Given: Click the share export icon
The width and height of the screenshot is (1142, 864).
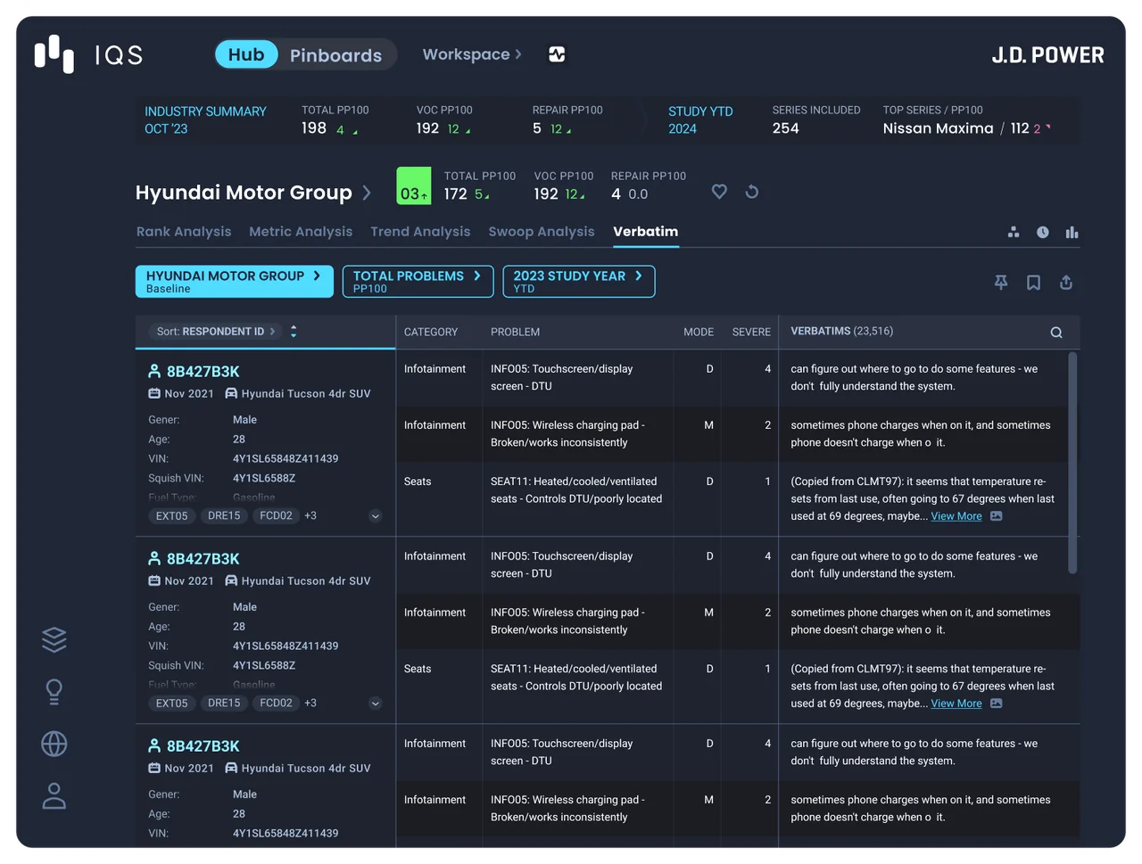Looking at the screenshot, I should (x=1066, y=282).
